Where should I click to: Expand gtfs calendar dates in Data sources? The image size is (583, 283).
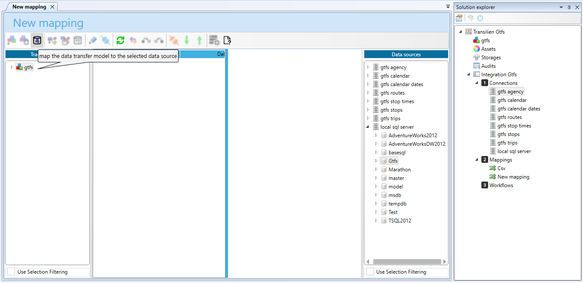[368, 84]
